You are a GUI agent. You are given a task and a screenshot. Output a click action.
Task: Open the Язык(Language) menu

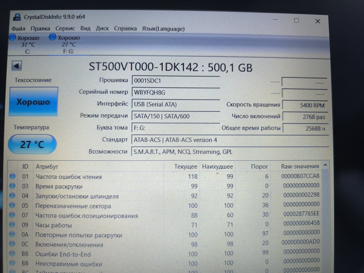click(163, 29)
